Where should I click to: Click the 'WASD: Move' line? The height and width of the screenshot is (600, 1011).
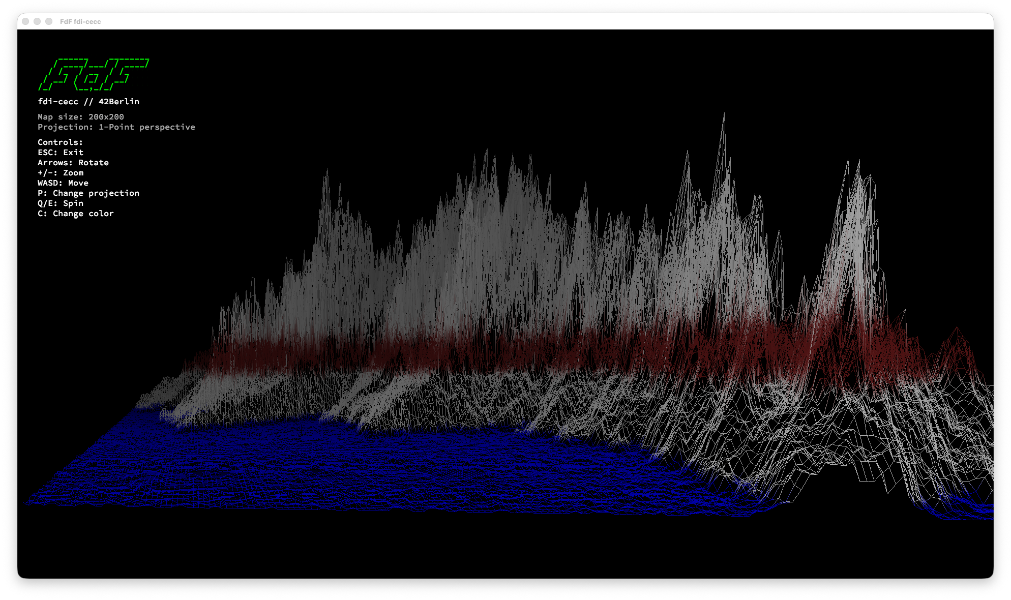click(x=63, y=183)
